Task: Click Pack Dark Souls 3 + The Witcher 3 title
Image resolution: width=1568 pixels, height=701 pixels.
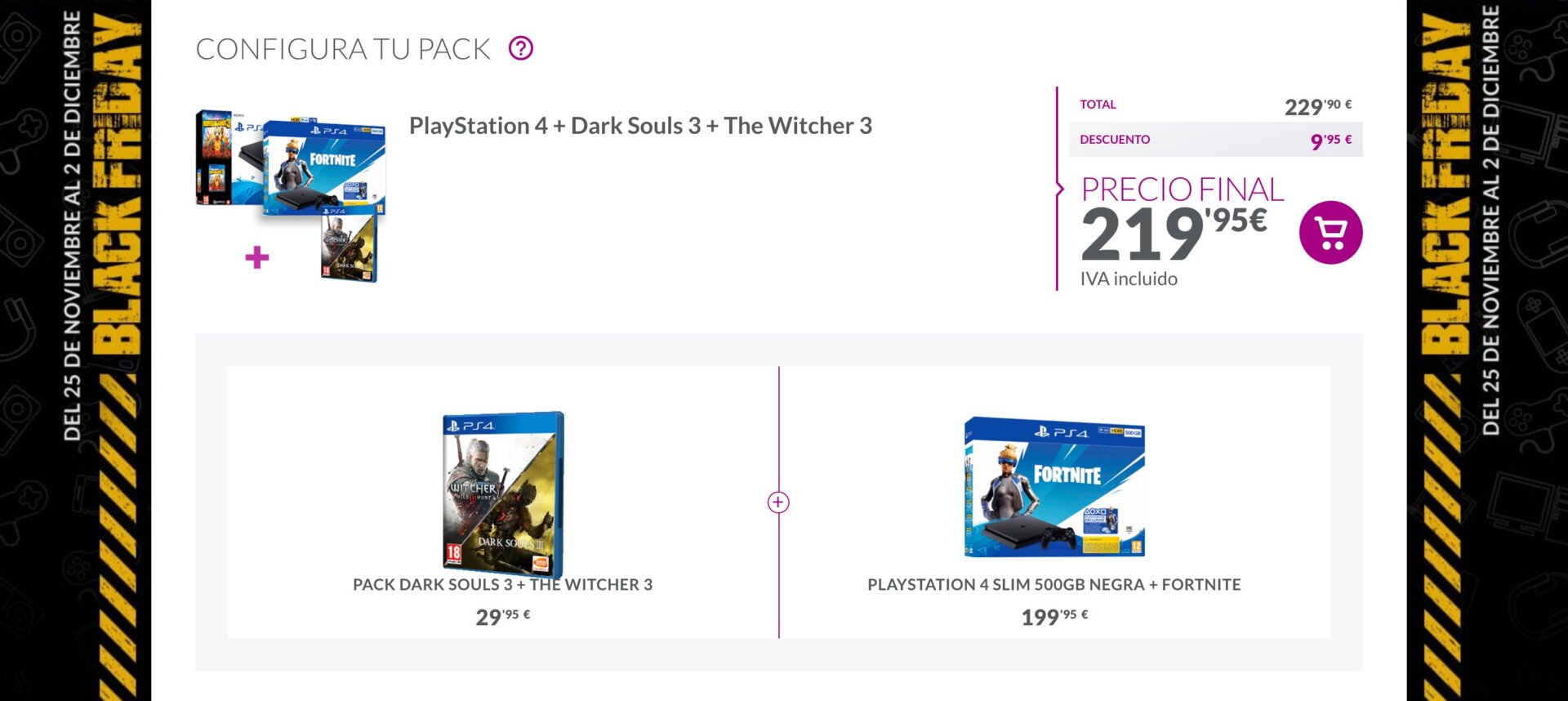Action: pyautogui.click(x=502, y=585)
